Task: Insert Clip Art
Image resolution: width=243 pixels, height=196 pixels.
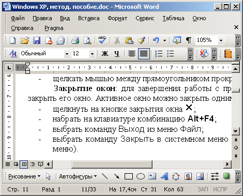Action: tap(188, 176)
